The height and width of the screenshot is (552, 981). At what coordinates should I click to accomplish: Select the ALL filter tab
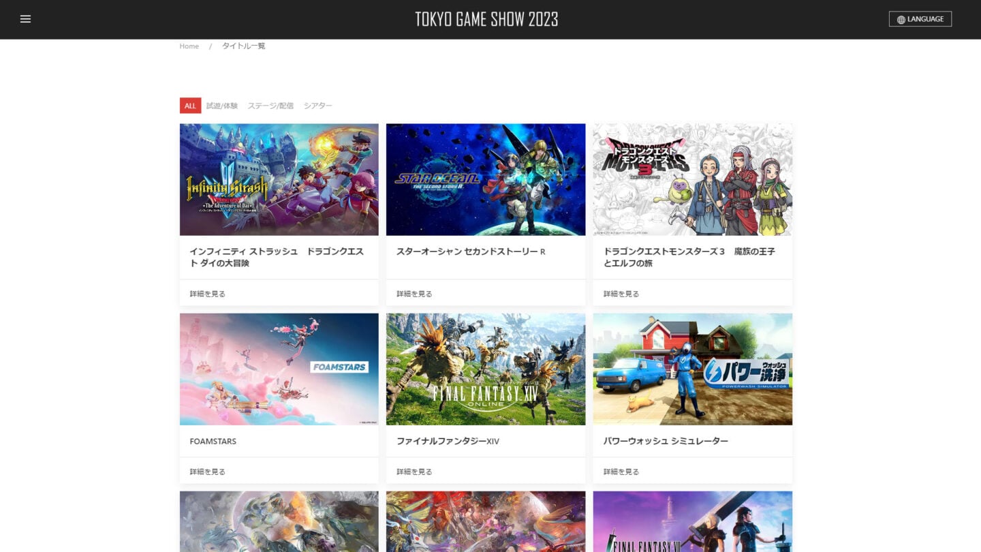click(189, 106)
